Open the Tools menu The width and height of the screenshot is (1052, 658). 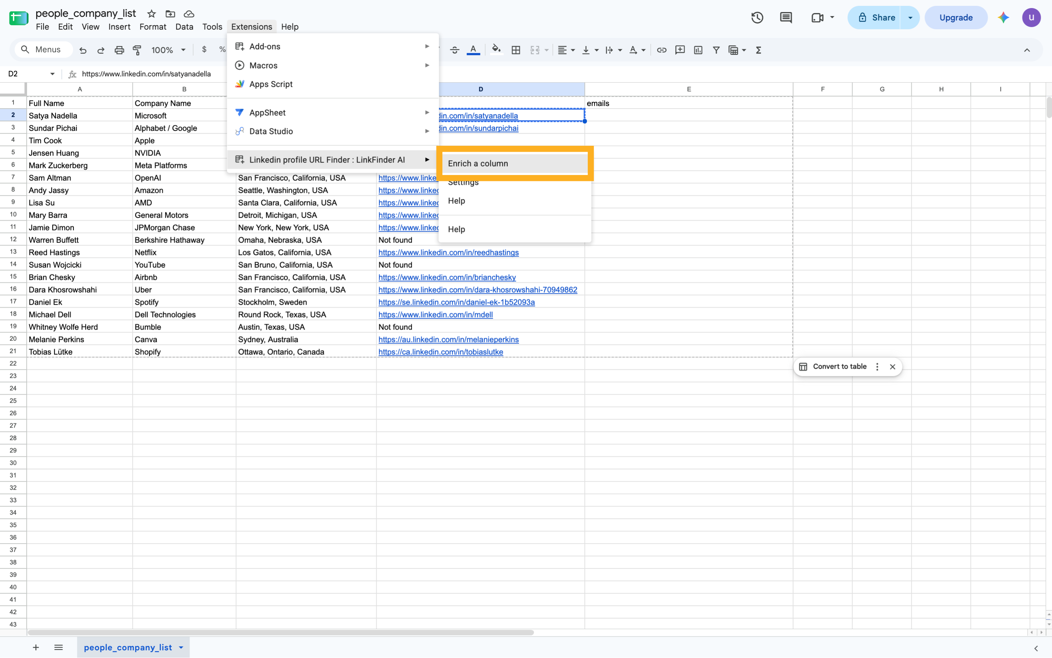[212, 27]
